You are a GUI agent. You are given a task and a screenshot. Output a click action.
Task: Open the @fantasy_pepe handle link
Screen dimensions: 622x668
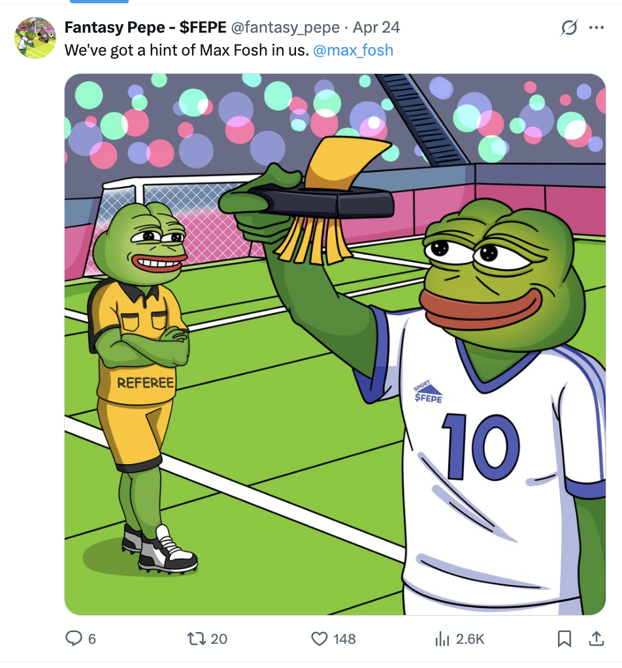[286, 27]
